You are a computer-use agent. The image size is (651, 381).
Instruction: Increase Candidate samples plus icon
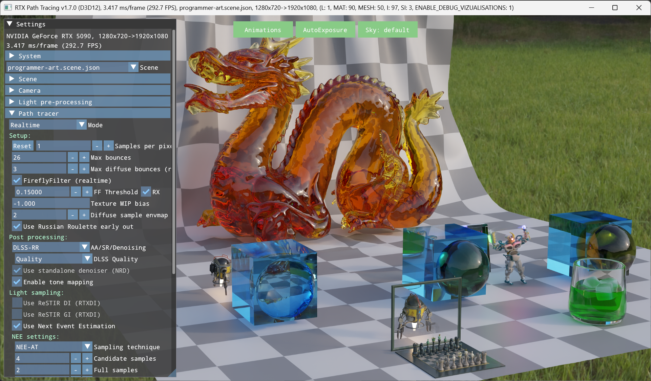pos(87,359)
